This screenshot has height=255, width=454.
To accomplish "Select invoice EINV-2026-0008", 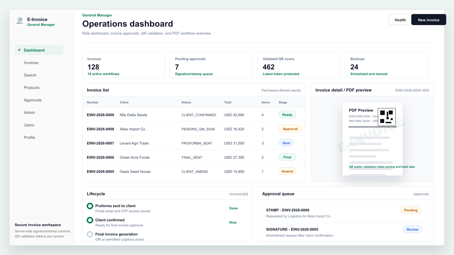I will 100,129.
